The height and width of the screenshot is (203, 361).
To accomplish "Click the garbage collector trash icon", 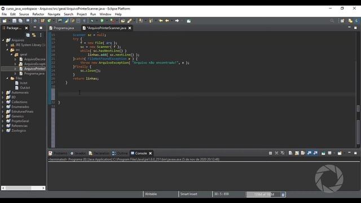I will point(283,195).
